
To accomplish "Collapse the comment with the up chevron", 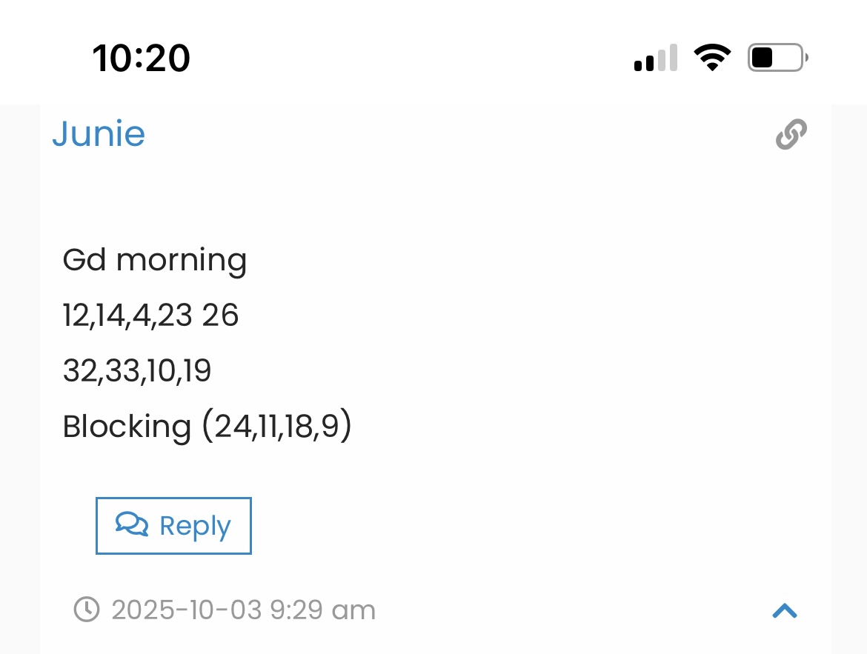I will pos(784,610).
